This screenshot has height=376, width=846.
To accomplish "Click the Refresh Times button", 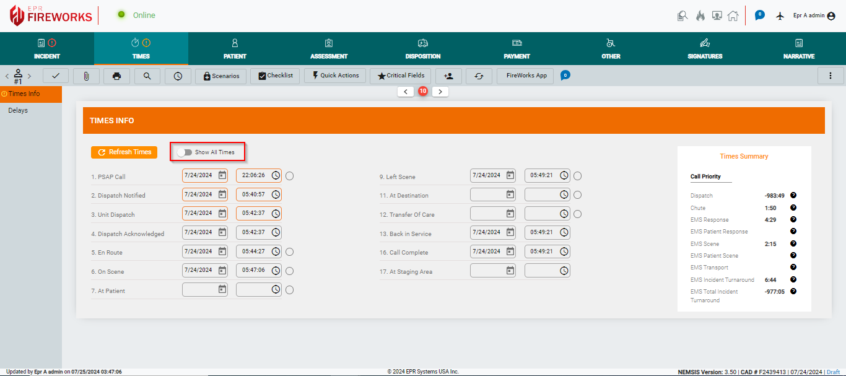I will click(x=124, y=152).
